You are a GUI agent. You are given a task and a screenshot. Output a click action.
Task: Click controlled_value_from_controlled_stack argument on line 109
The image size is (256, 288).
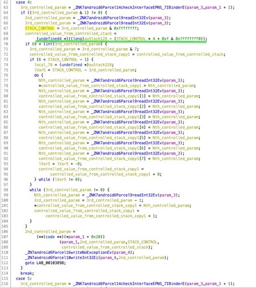(x=105, y=247)
